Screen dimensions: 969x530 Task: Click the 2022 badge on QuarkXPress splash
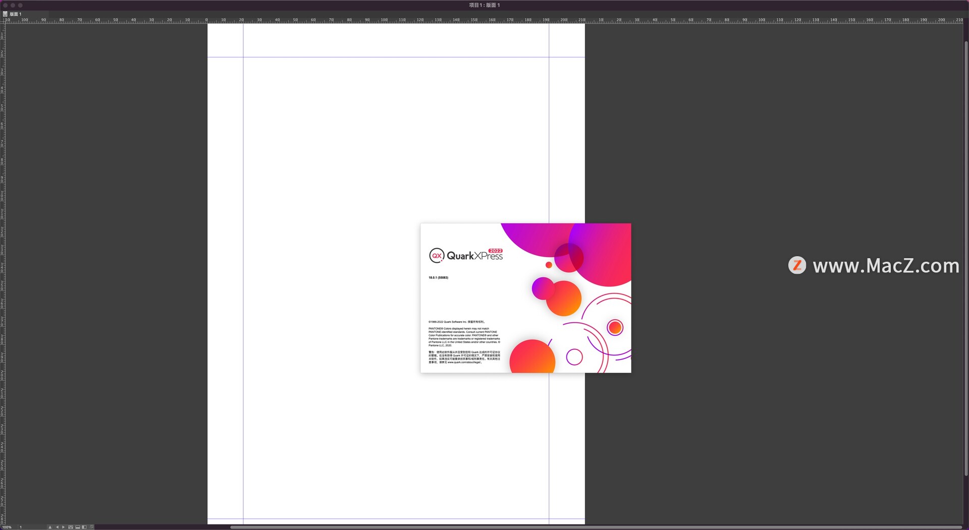click(495, 251)
